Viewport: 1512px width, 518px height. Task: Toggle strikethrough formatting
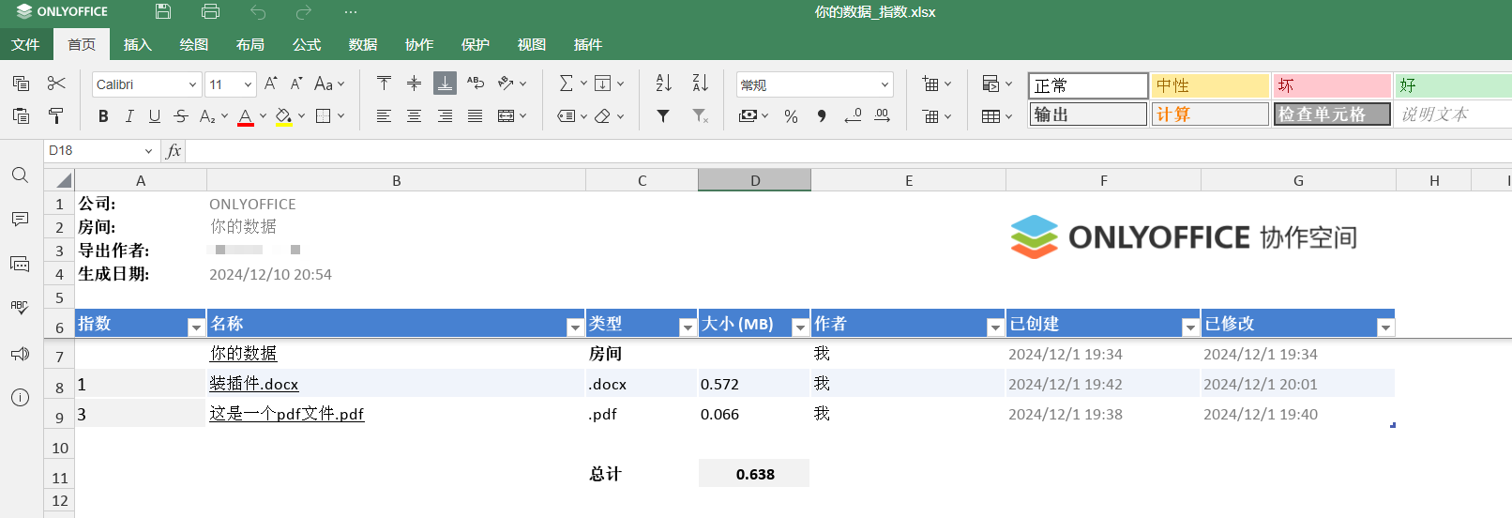pos(181,116)
